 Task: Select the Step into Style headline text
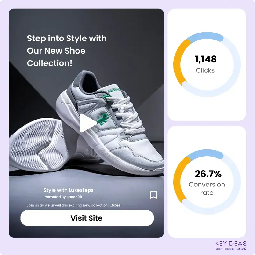click(x=67, y=51)
